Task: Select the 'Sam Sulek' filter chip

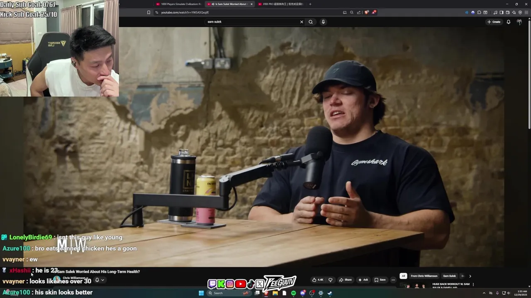Action: [449, 276]
